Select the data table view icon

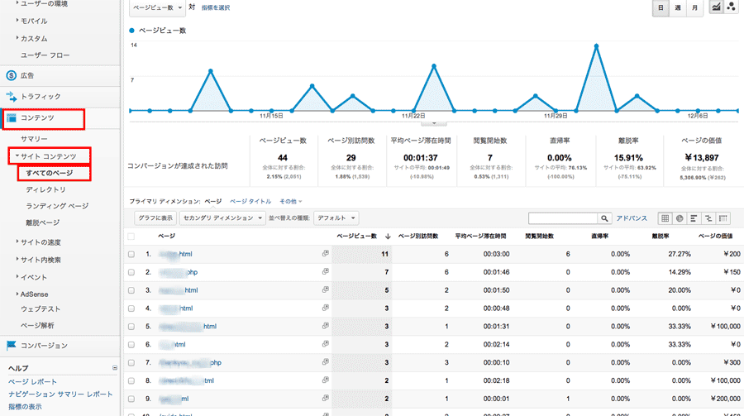click(x=665, y=218)
